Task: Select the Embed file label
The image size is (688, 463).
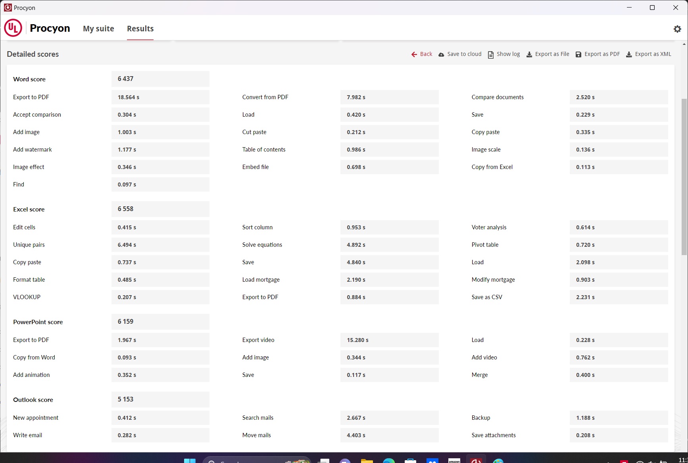Action: pos(256,167)
